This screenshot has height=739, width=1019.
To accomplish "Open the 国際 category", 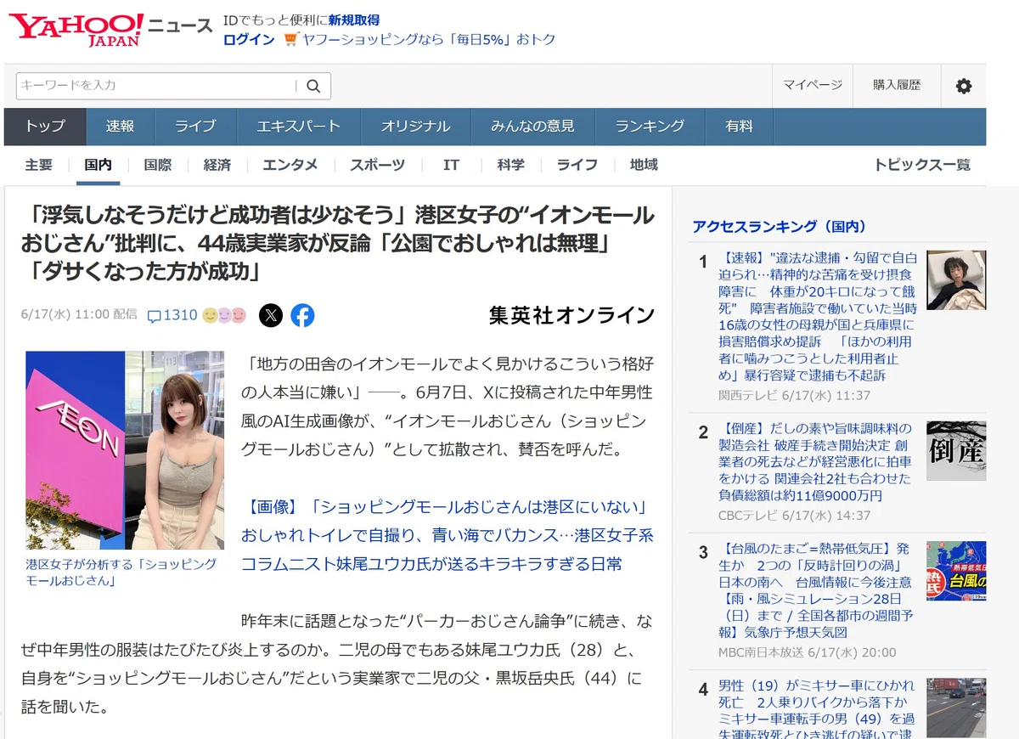I will (158, 165).
